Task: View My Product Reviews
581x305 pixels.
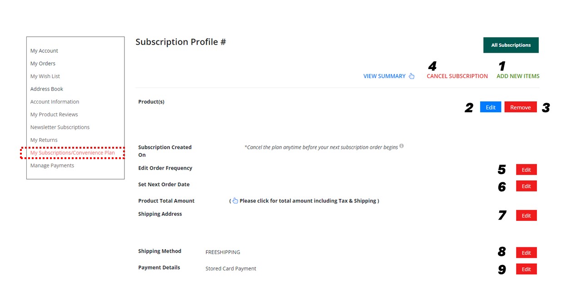Action: click(54, 115)
